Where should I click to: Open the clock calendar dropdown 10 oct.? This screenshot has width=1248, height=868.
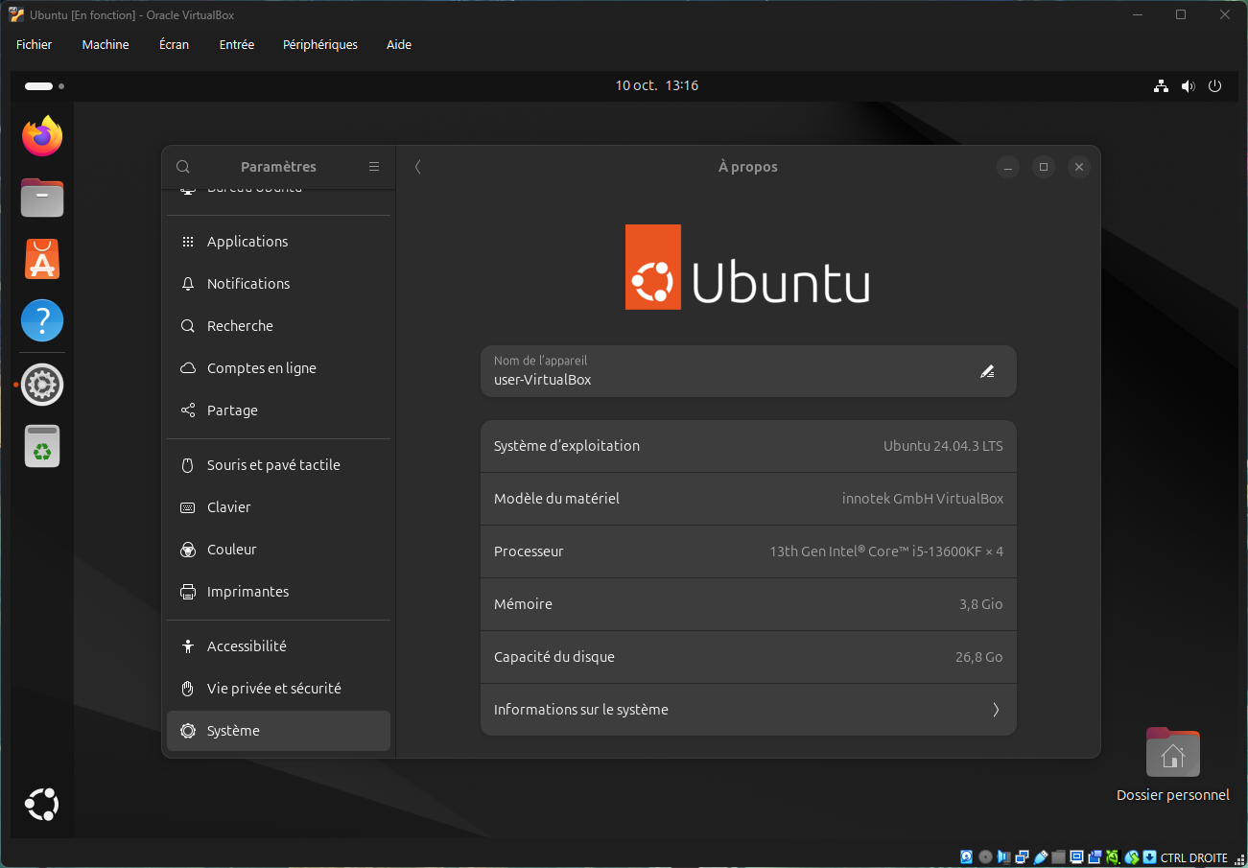click(656, 85)
